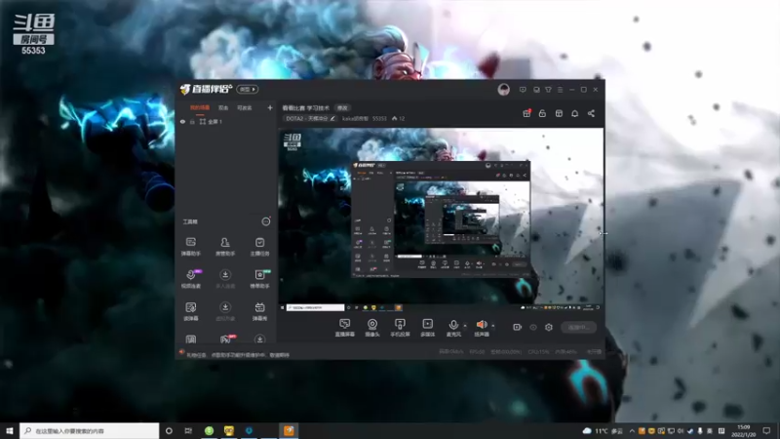This screenshot has width=780, height=439.
Task: Expand the microphone options arrow
Action: click(465, 326)
